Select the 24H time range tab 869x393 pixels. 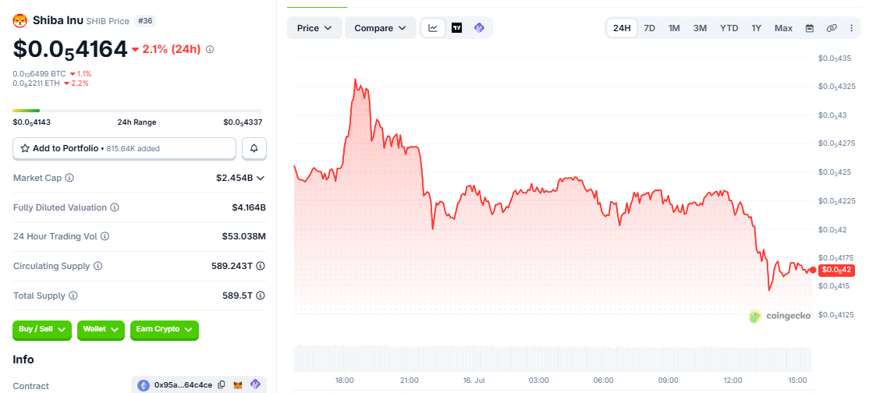point(622,28)
